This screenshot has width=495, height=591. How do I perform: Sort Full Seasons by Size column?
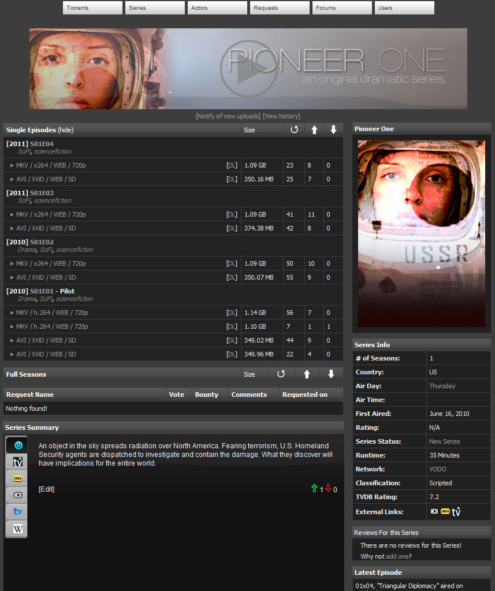tap(250, 374)
